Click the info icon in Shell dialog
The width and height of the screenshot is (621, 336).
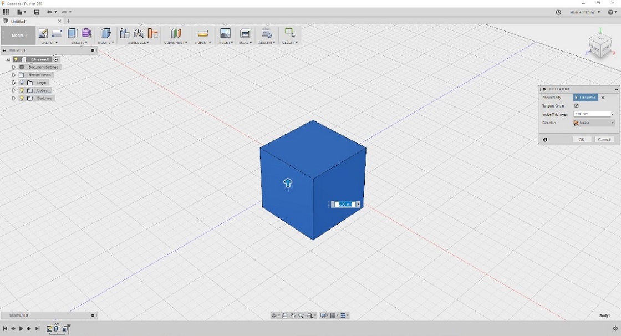tap(546, 140)
